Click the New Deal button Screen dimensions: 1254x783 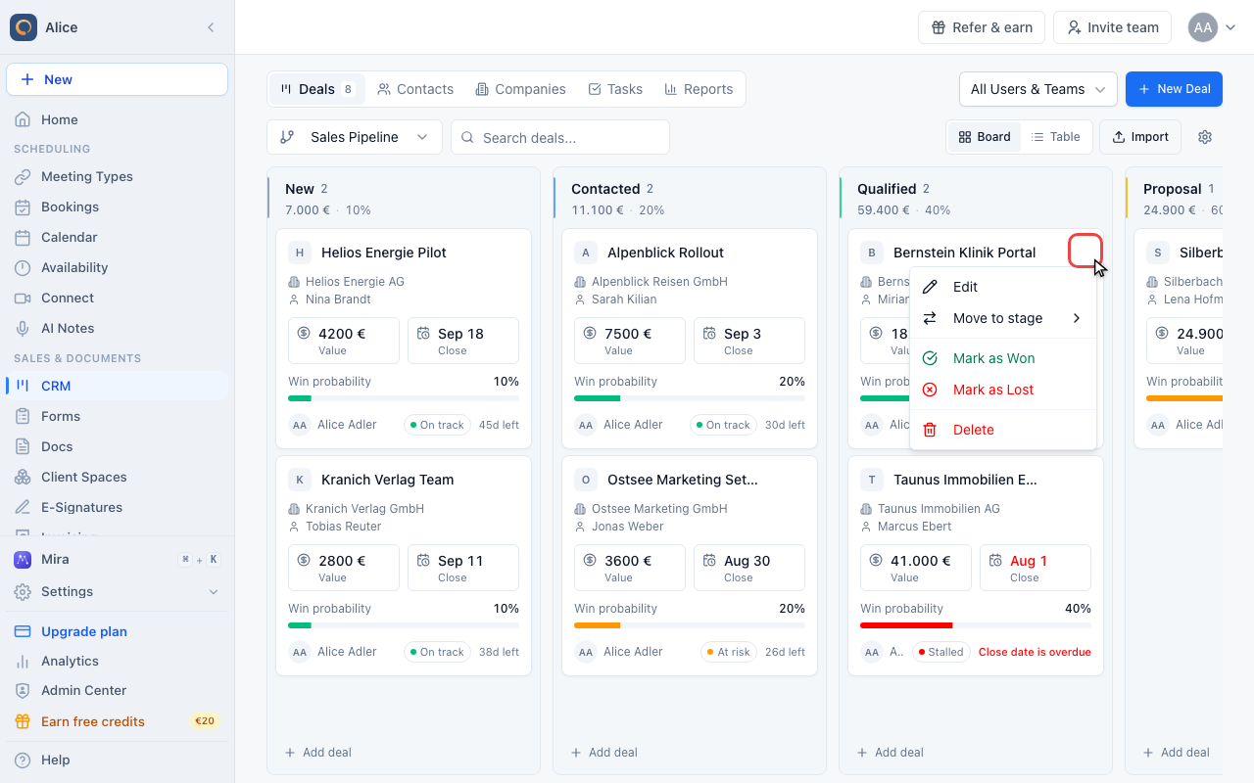point(1175,89)
